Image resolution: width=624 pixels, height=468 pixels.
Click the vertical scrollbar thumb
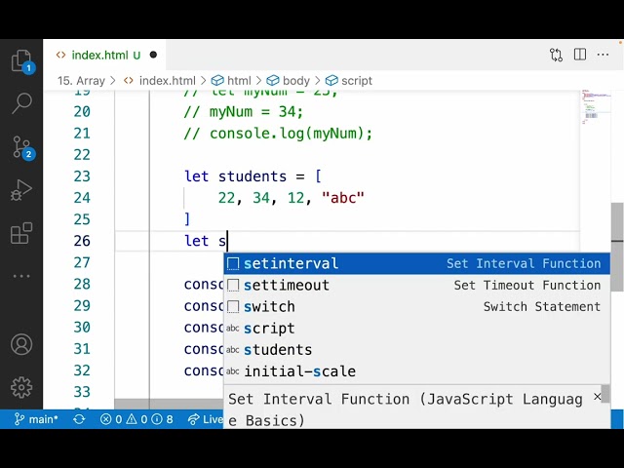click(617, 247)
